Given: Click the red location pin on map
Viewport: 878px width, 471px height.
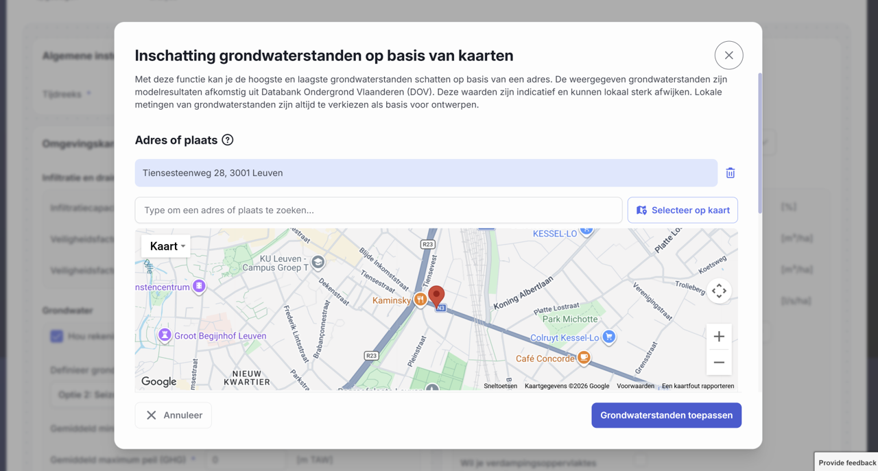Looking at the screenshot, I should coord(436,296).
